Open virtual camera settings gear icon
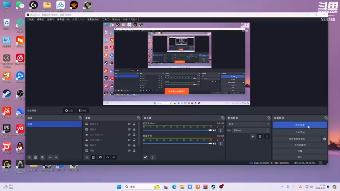This screenshot has width=340, height=191. point(325,139)
